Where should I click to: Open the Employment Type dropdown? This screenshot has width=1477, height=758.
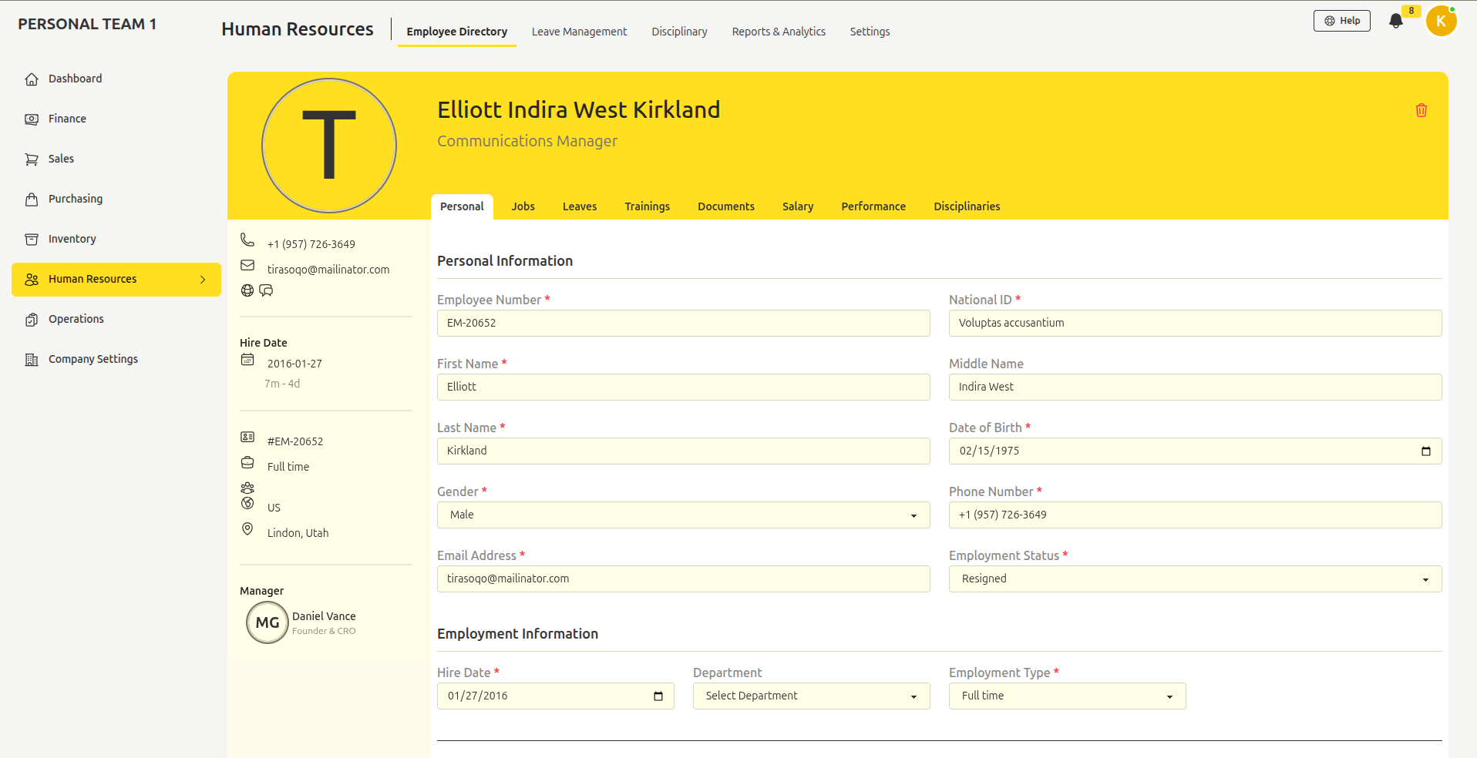pyautogui.click(x=1068, y=696)
